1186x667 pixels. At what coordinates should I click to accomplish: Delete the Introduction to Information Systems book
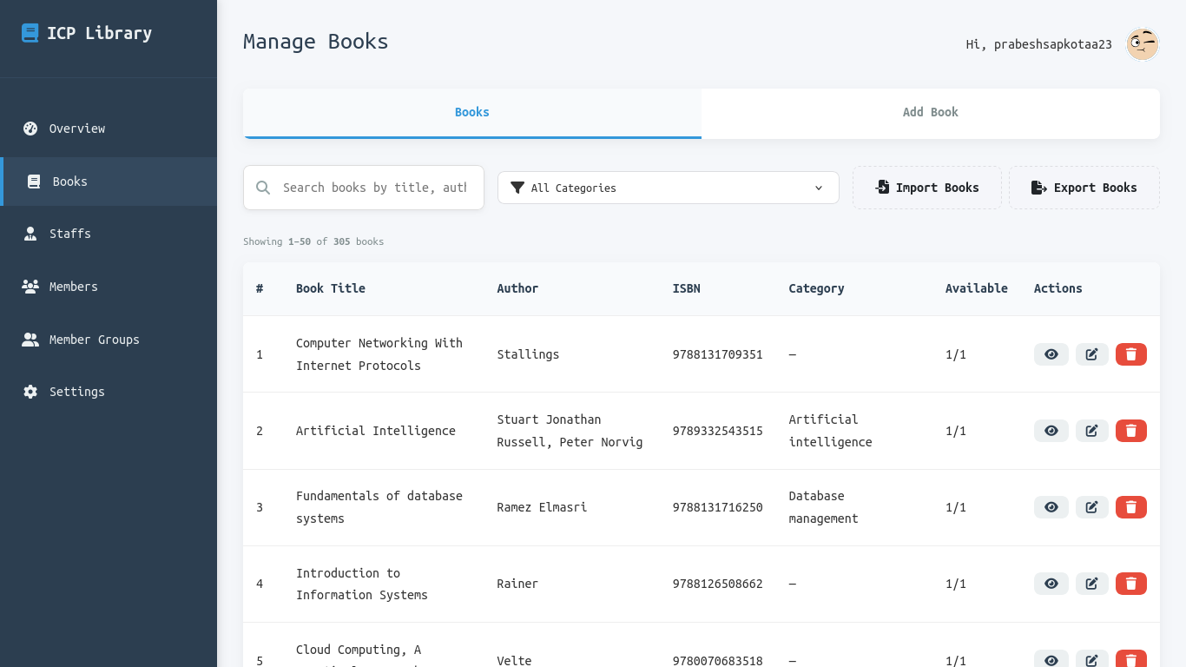click(1130, 583)
